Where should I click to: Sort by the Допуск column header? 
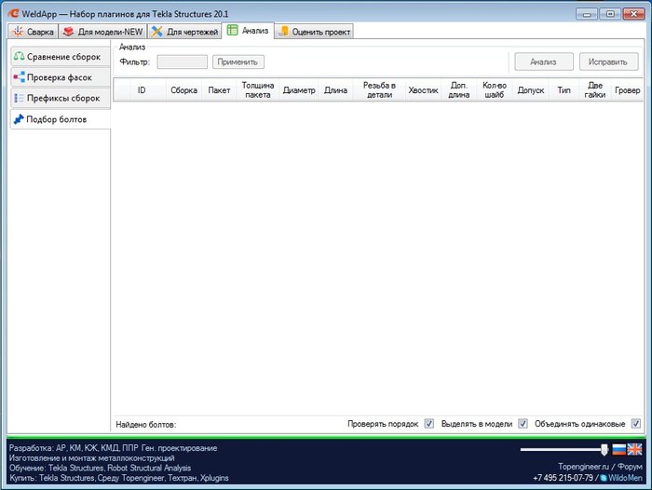click(531, 89)
